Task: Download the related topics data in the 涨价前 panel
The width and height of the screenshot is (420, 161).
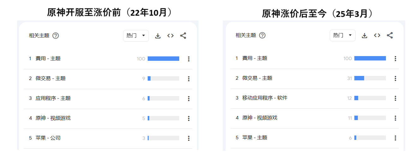Action: coord(158,36)
